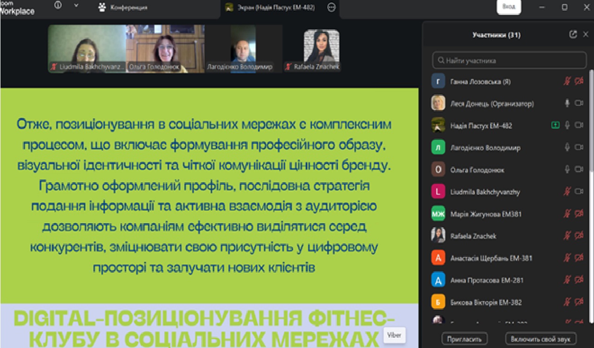Focus the Найти участника search field
This screenshot has height=348, width=594.
click(509, 60)
